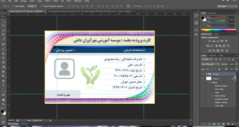Select the Horizontal Type tool
This screenshot has width=239, height=127.
point(3,86)
